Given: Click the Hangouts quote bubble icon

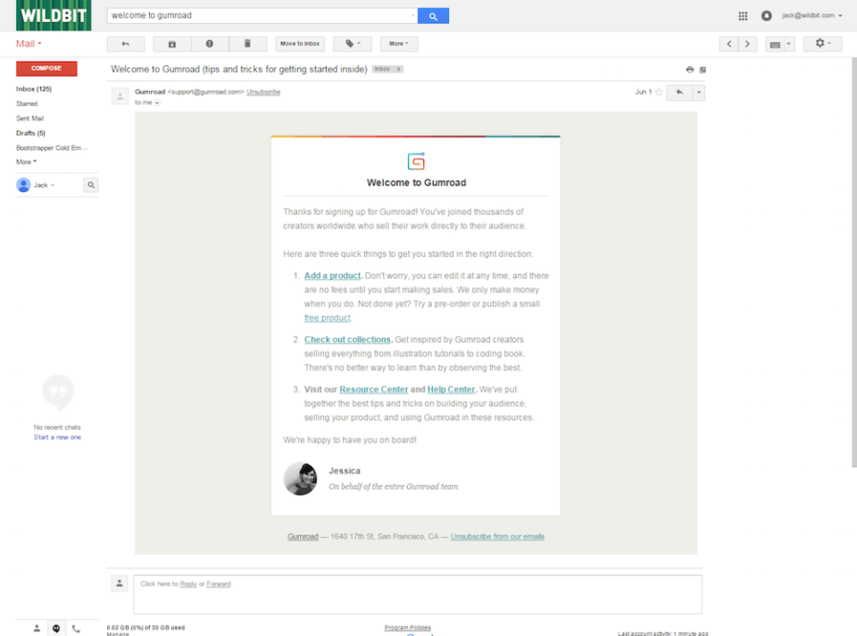Looking at the screenshot, I should 57,392.
